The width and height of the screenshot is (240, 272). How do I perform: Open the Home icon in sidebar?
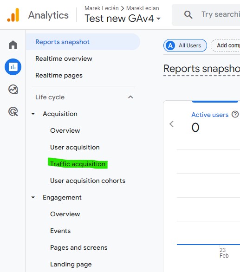(13, 45)
